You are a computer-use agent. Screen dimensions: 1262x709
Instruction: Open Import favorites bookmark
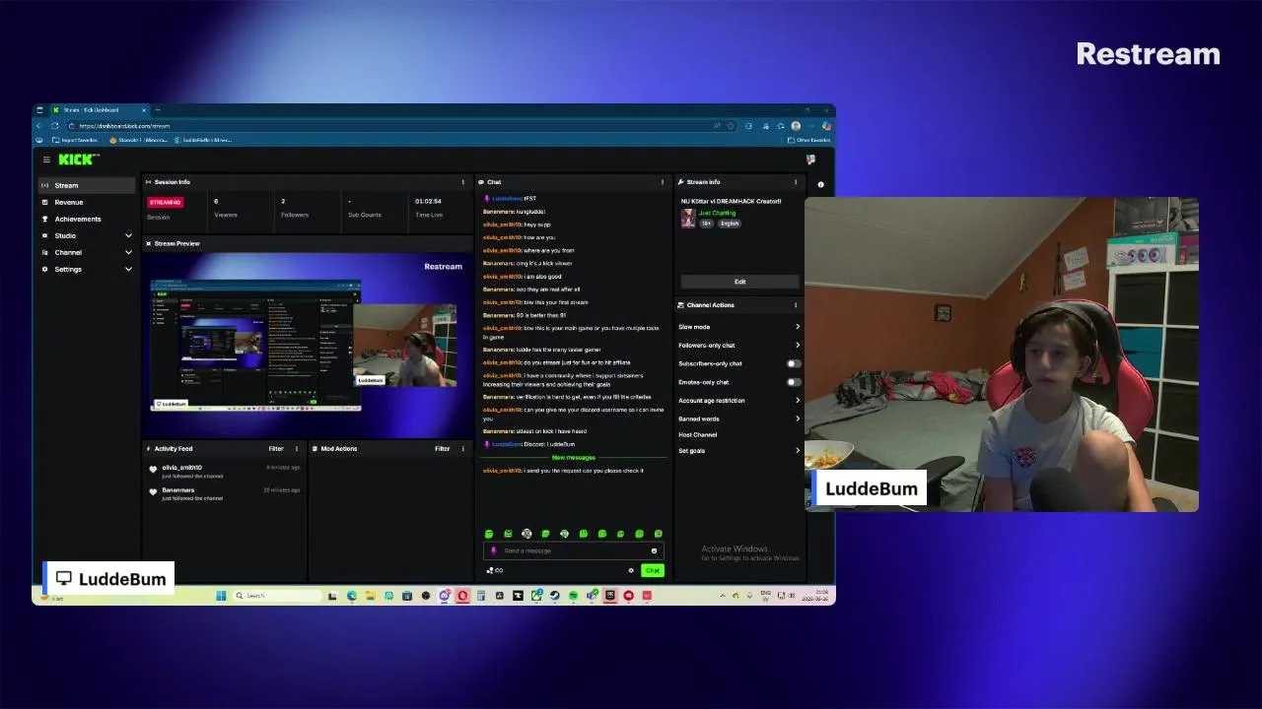tap(75, 140)
